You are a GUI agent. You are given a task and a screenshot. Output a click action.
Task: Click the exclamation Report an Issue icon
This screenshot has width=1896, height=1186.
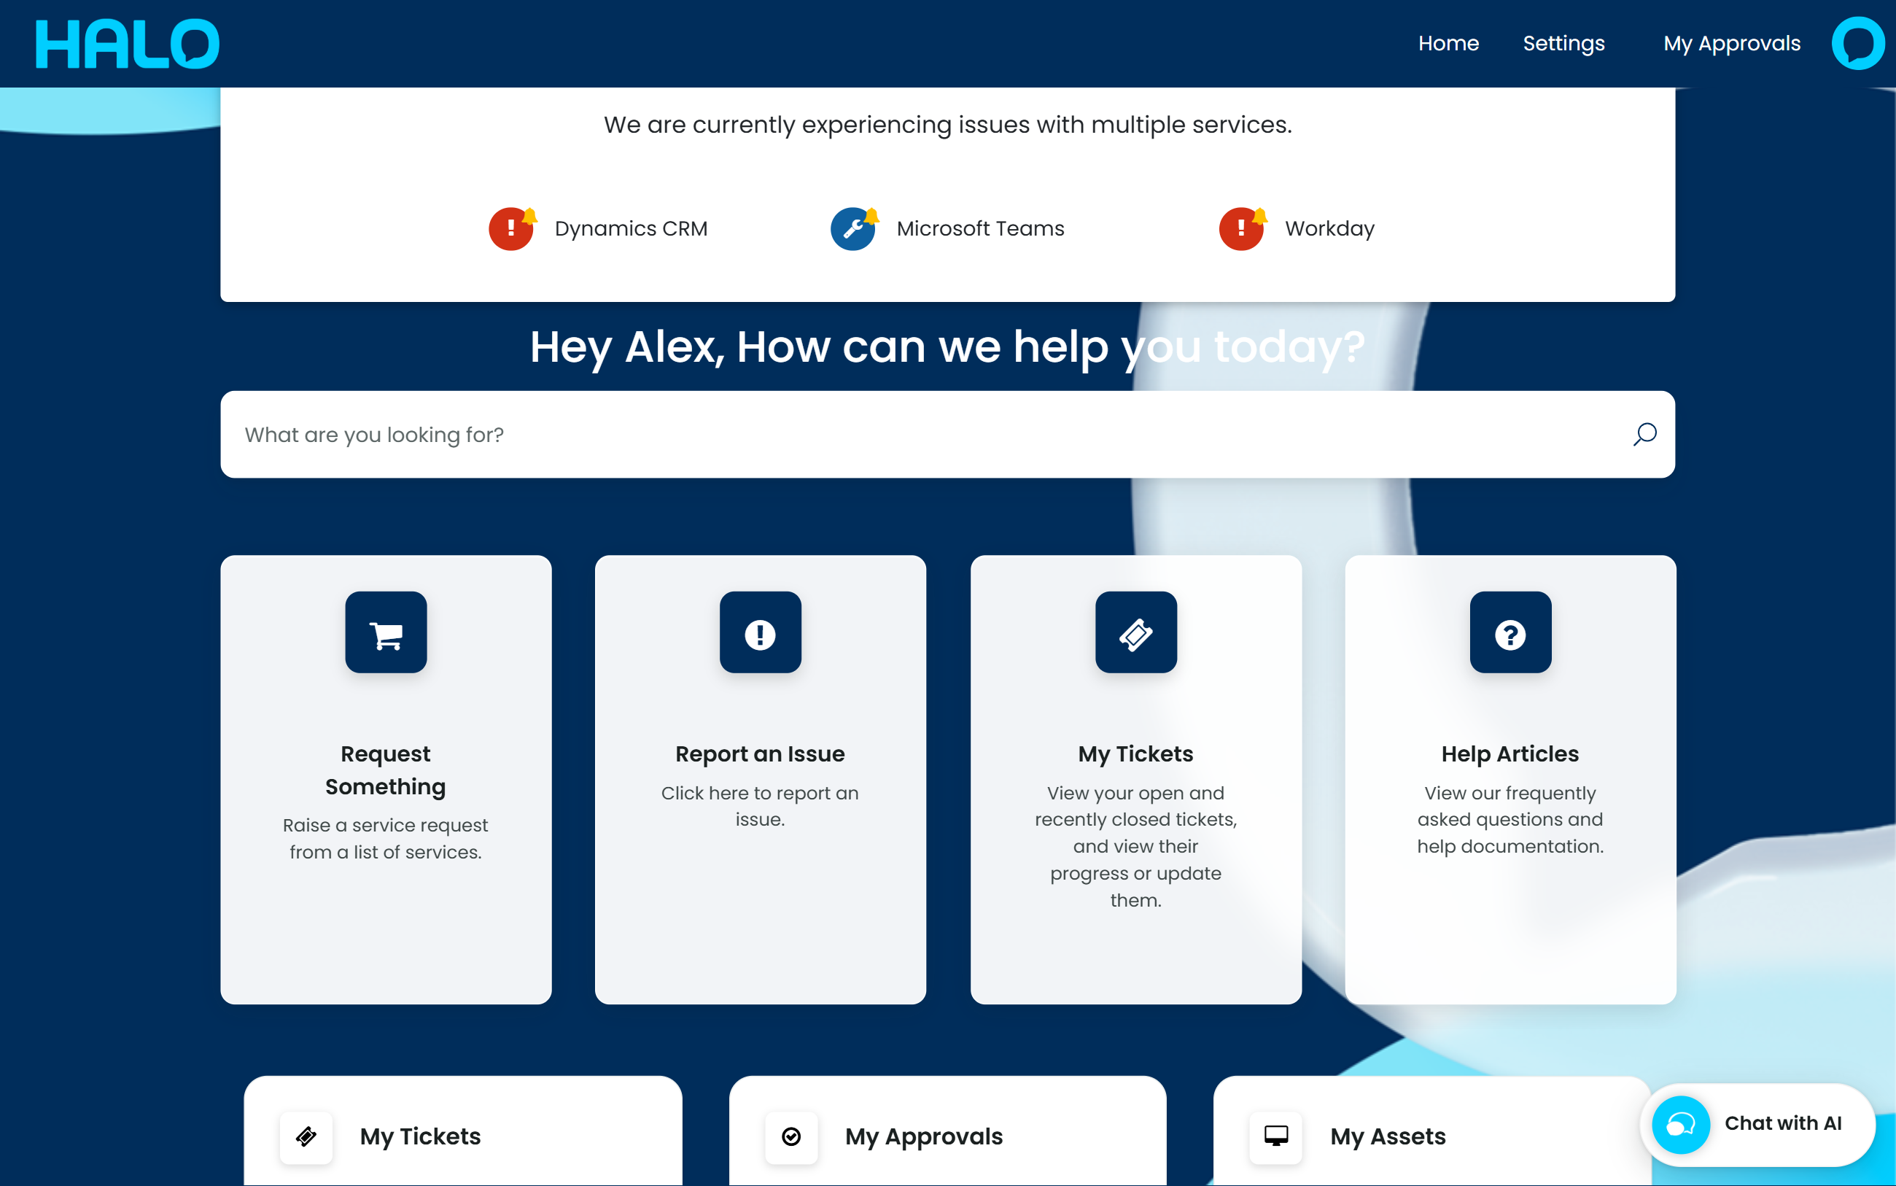[x=761, y=632]
